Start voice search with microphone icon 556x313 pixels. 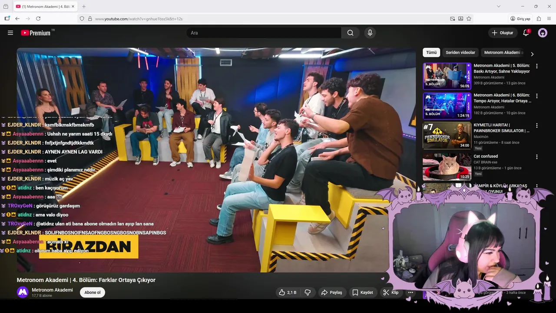click(370, 33)
